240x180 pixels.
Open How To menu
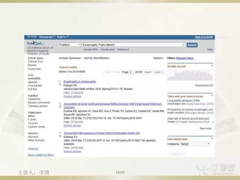pos(63,37)
